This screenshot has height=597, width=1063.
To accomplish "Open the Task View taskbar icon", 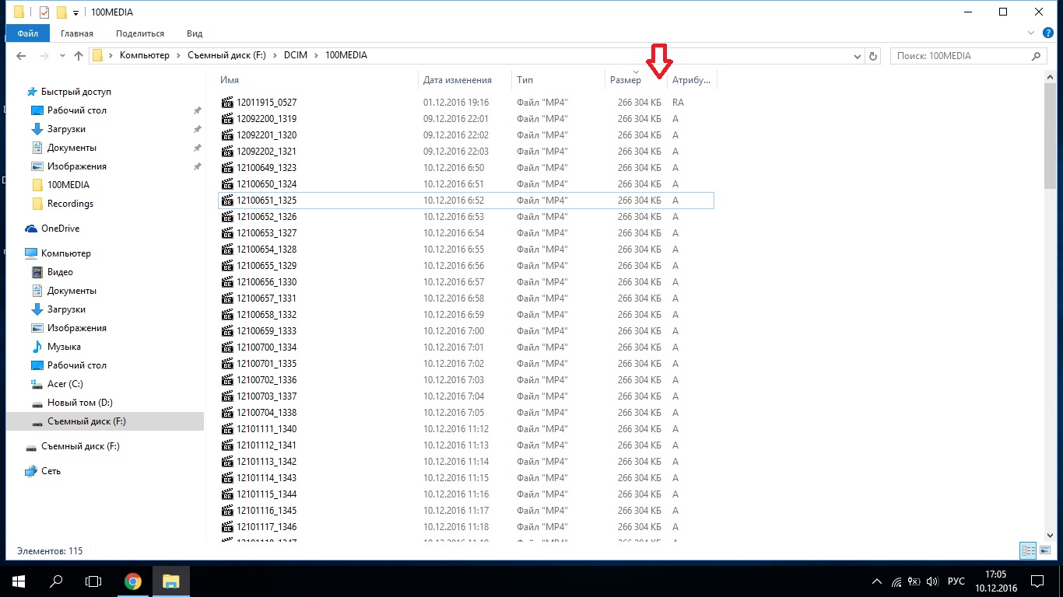I will click(93, 581).
